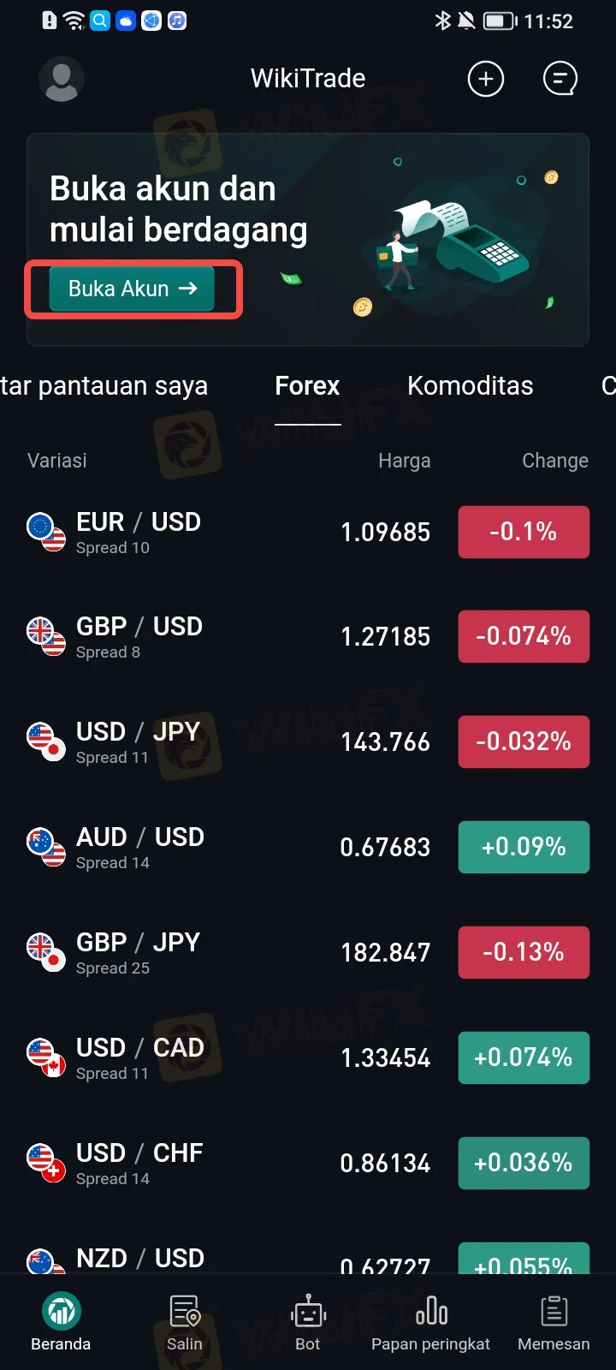
Task: Switch to the Komoditas tab
Action: (470, 386)
